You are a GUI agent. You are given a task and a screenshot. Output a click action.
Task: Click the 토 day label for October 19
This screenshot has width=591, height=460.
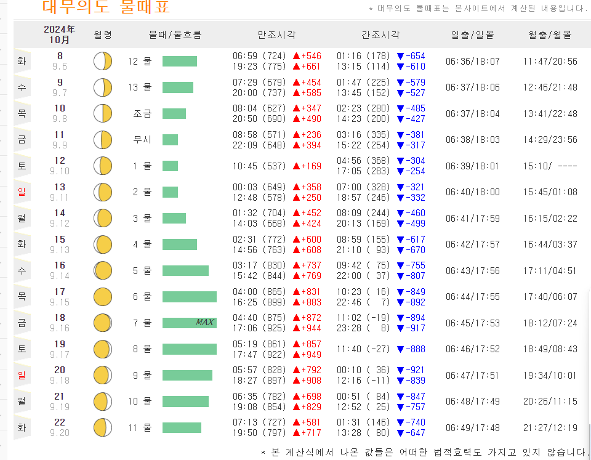pyautogui.click(x=22, y=349)
